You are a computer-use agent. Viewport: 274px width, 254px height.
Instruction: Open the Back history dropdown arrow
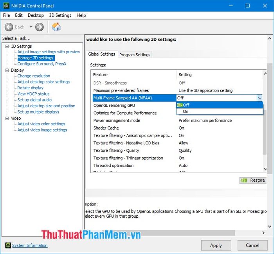click(31, 27)
